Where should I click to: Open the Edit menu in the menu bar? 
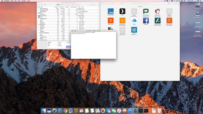coord(16,1)
